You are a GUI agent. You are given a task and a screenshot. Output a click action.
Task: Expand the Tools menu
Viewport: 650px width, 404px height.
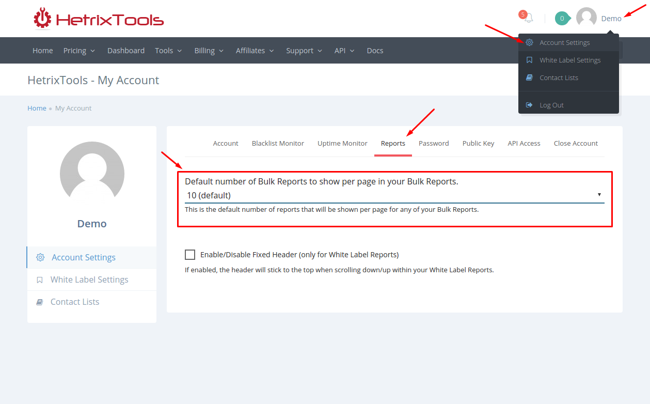pyautogui.click(x=168, y=51)
